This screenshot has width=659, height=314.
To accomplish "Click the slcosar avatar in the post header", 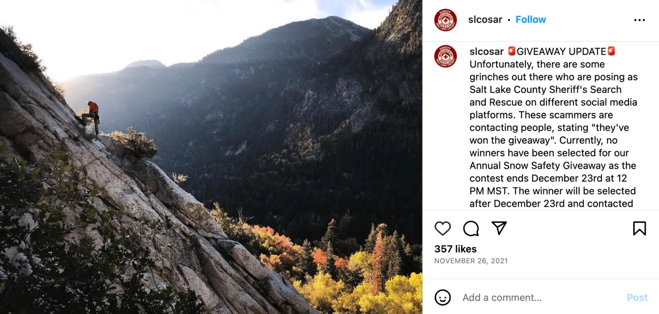I will [445, 20].
